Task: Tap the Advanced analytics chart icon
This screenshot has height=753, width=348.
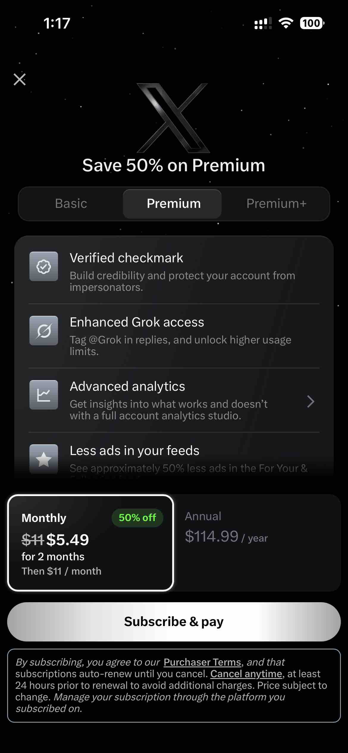Action: (44, 395)
